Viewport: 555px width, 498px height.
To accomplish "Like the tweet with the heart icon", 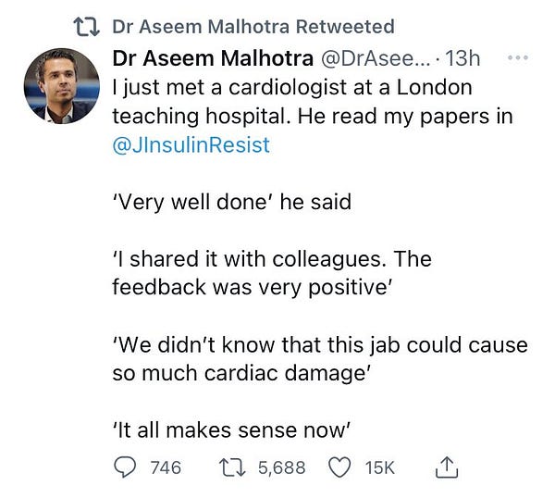I will coord(339,467).
